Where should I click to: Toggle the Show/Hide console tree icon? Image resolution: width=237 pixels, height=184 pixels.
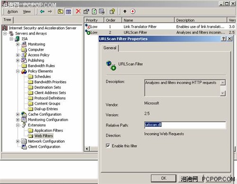[68, 12]
